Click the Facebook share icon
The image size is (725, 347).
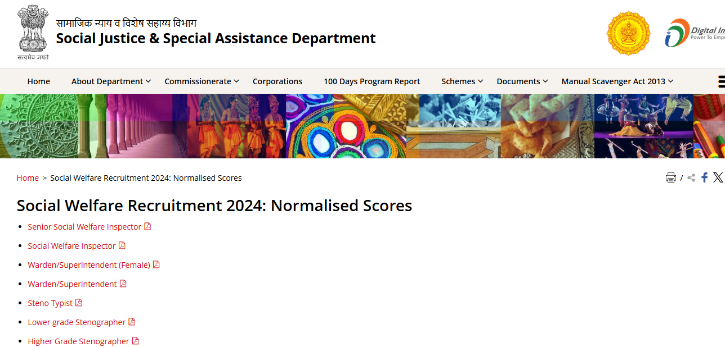tap(704, 177)
